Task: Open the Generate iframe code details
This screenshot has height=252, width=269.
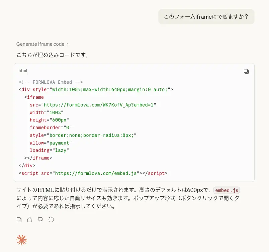Action: pyautogui.click(x=41, y=44)
